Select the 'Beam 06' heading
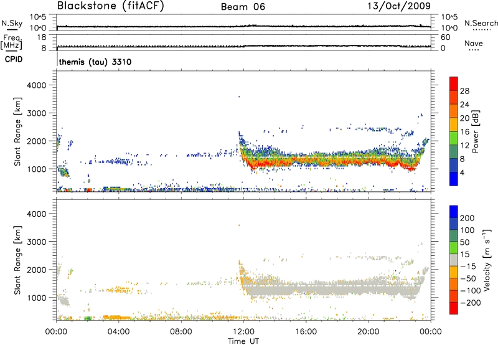 [243, 7]
